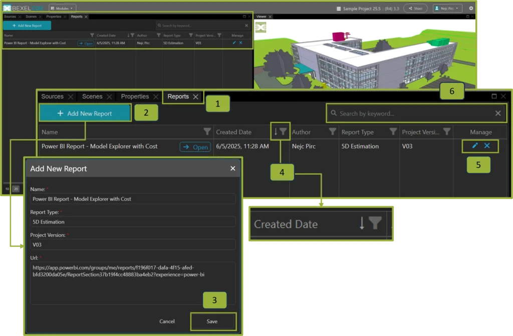The image size is (513, 336).
Task: Filter the Author column in the small top window
Action: coord(159,36)
